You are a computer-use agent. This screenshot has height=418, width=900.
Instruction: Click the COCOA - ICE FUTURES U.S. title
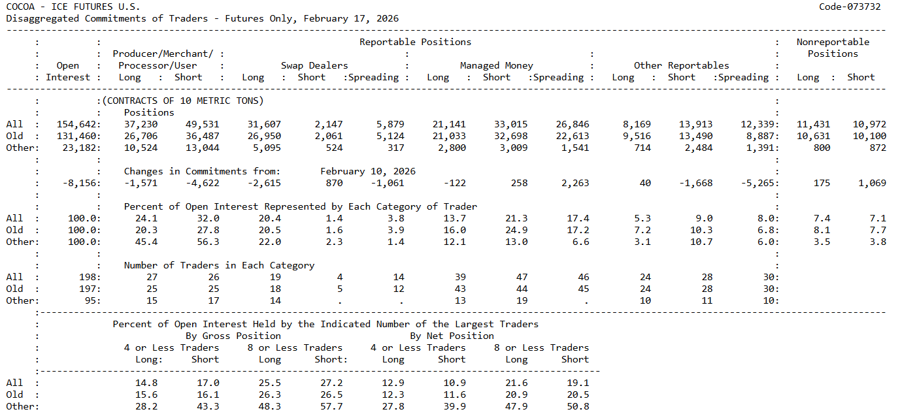point(72,7)
